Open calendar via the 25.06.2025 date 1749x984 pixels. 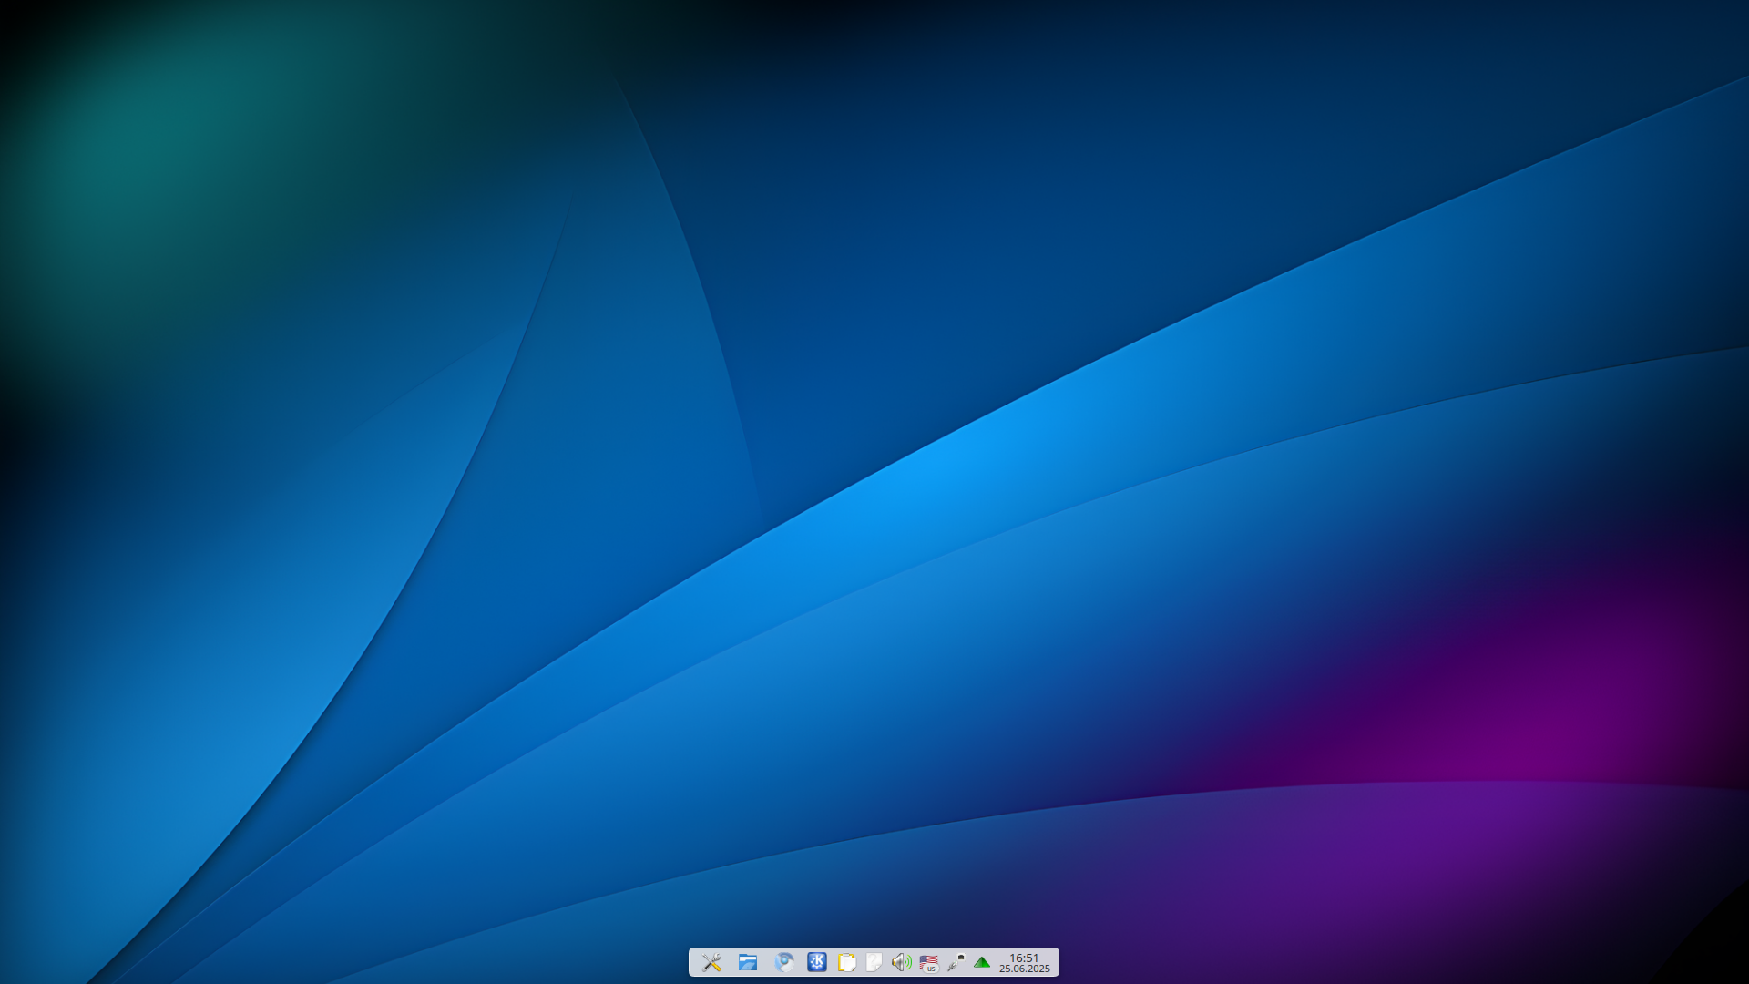[1024, 969]
